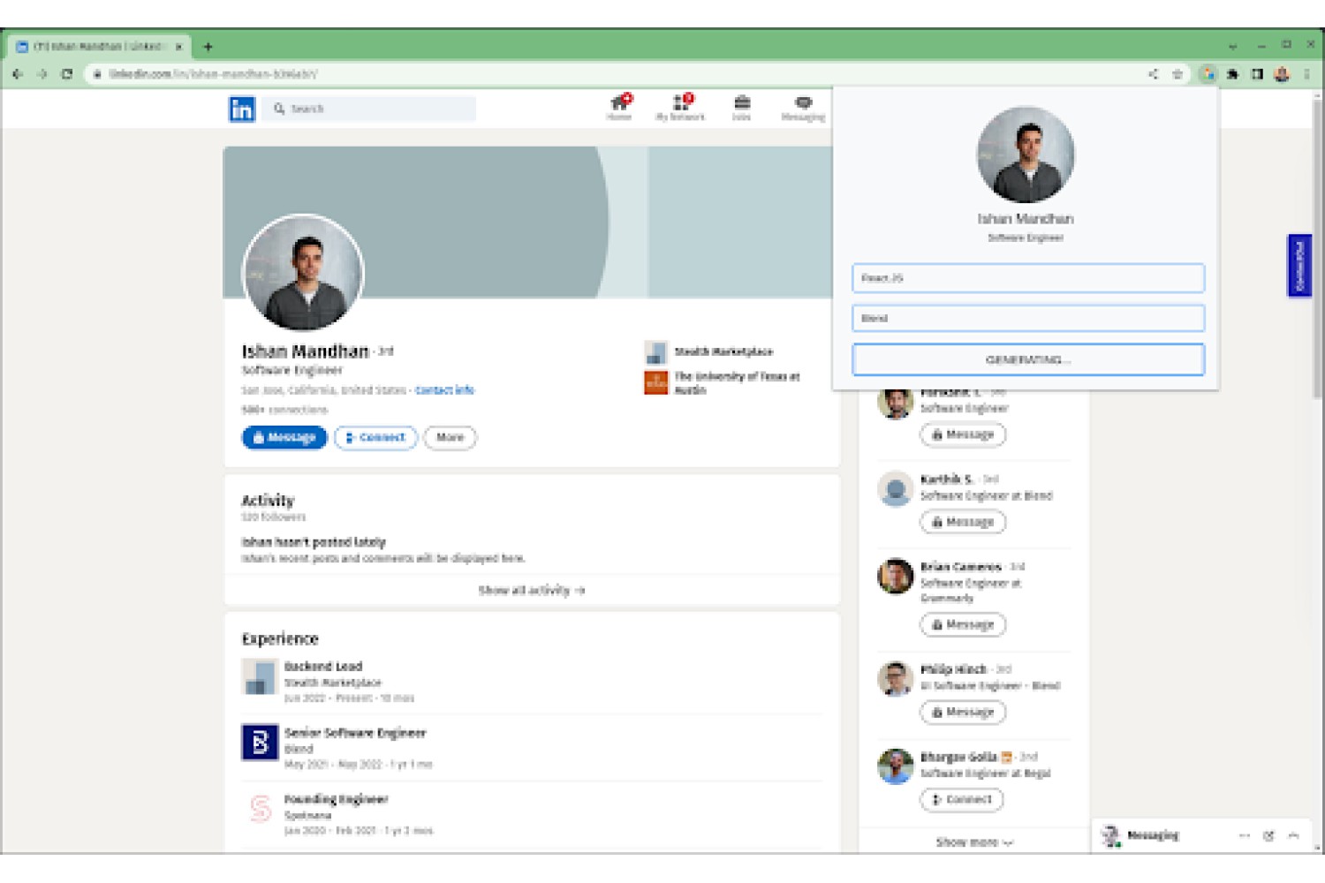Open Brian Cameros profile photo

click(x=895, y=576)
